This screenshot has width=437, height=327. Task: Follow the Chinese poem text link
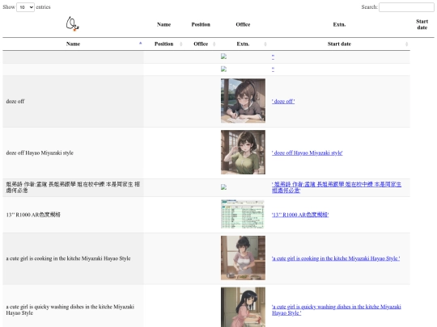337,187
